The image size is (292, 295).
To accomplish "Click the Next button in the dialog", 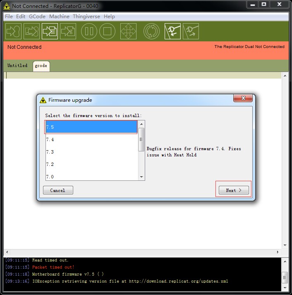I will (x=234, y=190).
